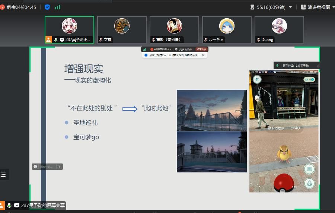
Task: Dismiss the 60-minute limit notification
Action: [x=203, y=55]
